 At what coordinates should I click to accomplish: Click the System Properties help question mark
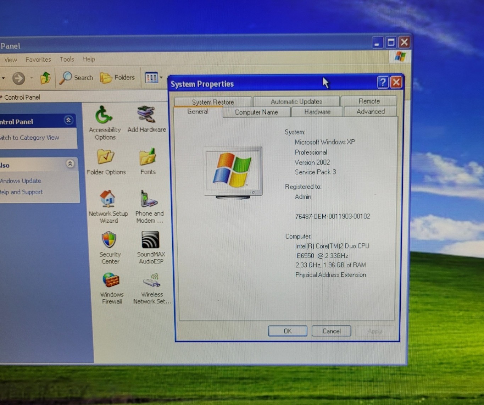[x=383, y=83]
